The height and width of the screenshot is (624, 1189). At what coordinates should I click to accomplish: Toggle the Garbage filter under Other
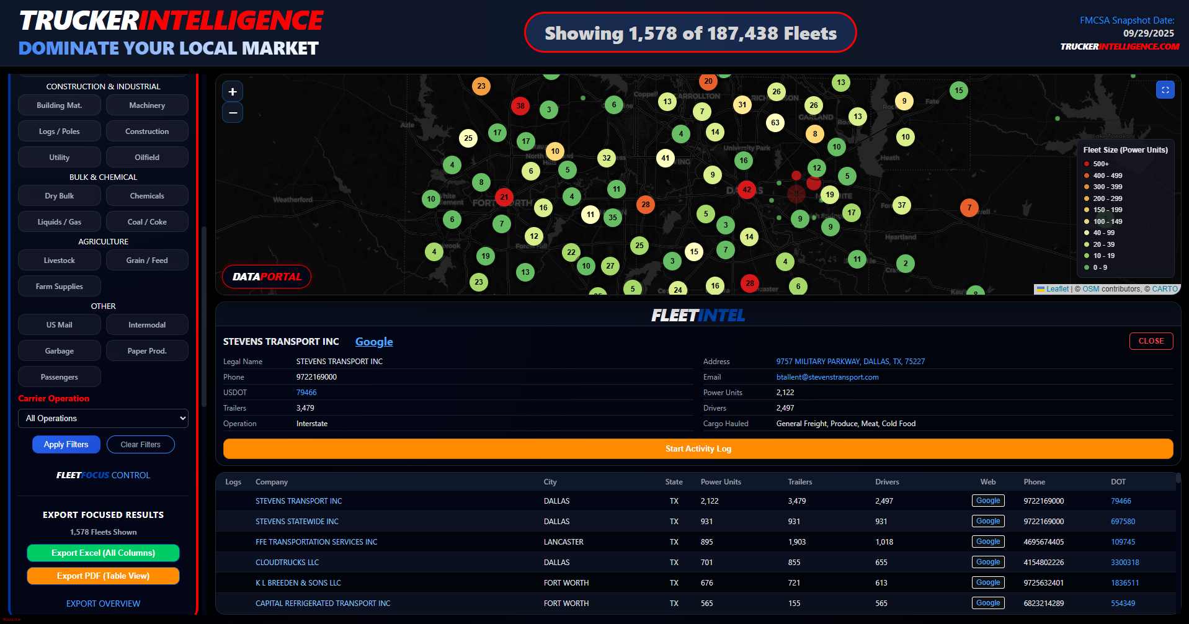(59, 350)
